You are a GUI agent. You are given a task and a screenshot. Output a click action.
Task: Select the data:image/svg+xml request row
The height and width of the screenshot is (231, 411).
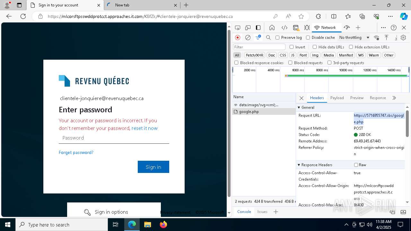coord(264,105)
